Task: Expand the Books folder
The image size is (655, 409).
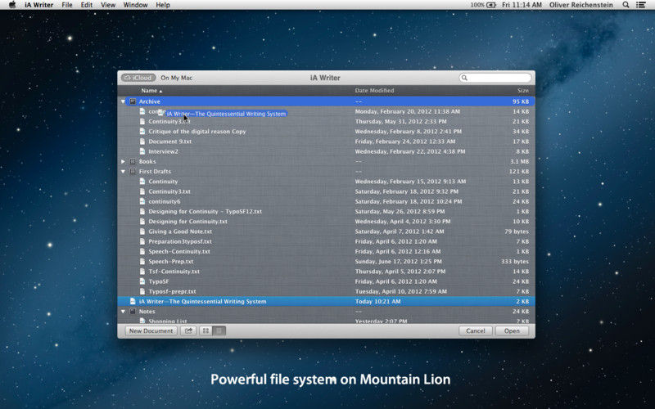Action: pos(124,161)
